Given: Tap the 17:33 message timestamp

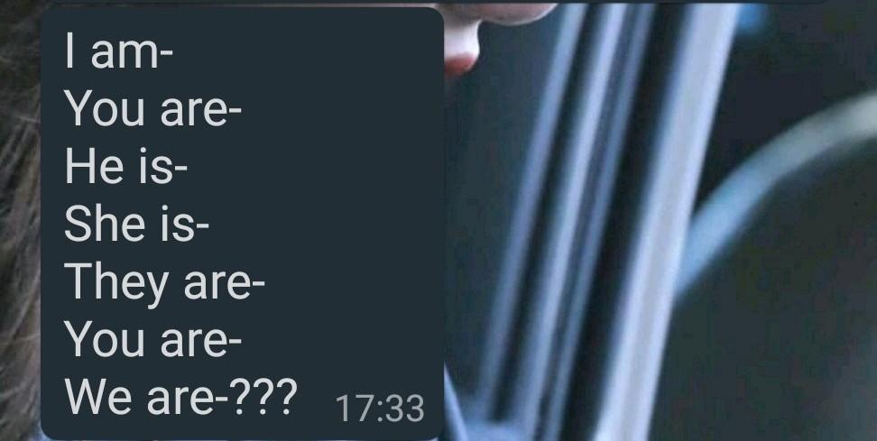Looking at the screenshot, I should (x=380, y=408).
